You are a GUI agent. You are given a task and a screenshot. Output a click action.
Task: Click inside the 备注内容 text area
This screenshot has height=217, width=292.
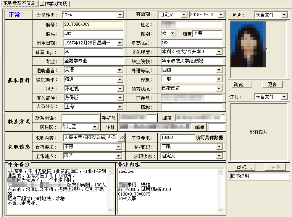[x=168, y=191]
